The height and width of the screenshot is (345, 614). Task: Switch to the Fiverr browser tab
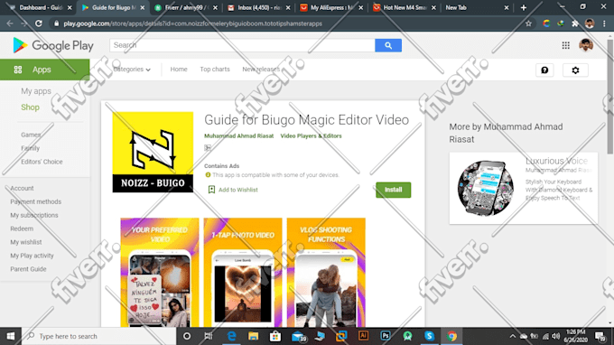[x=186, y=7]
